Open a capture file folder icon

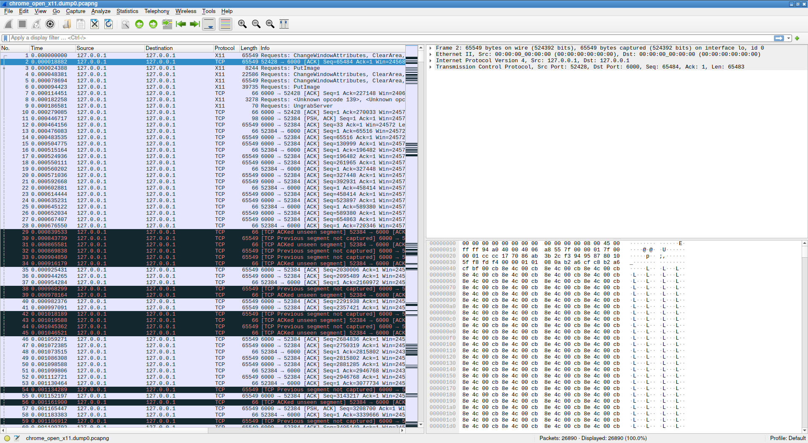click(x=67, y=24)
